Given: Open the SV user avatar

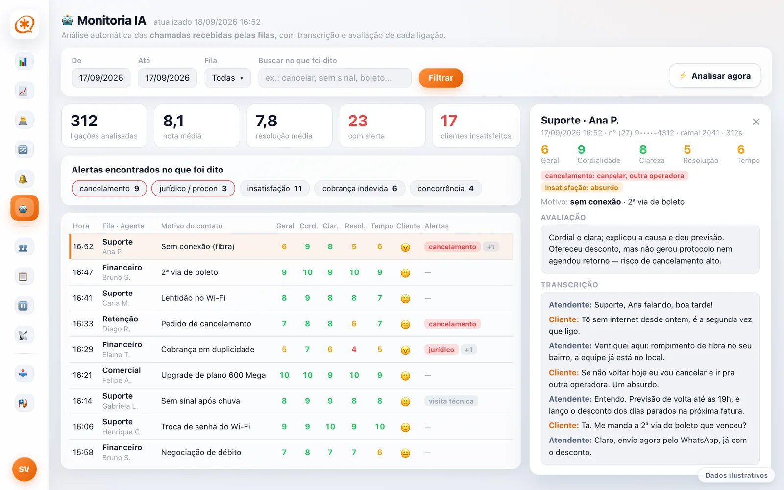Looking at the screenshot, I should pyautogui.click(x=24, y=469).
